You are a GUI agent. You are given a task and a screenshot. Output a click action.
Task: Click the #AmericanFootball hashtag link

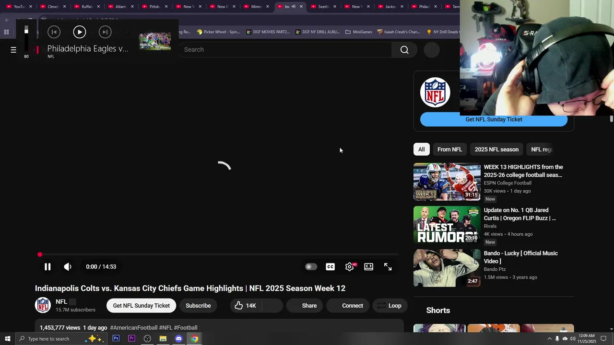coord(134,328)
